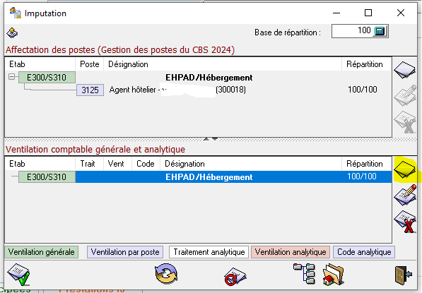Minimize the Imputation window
422x293 pixels.
336,13
